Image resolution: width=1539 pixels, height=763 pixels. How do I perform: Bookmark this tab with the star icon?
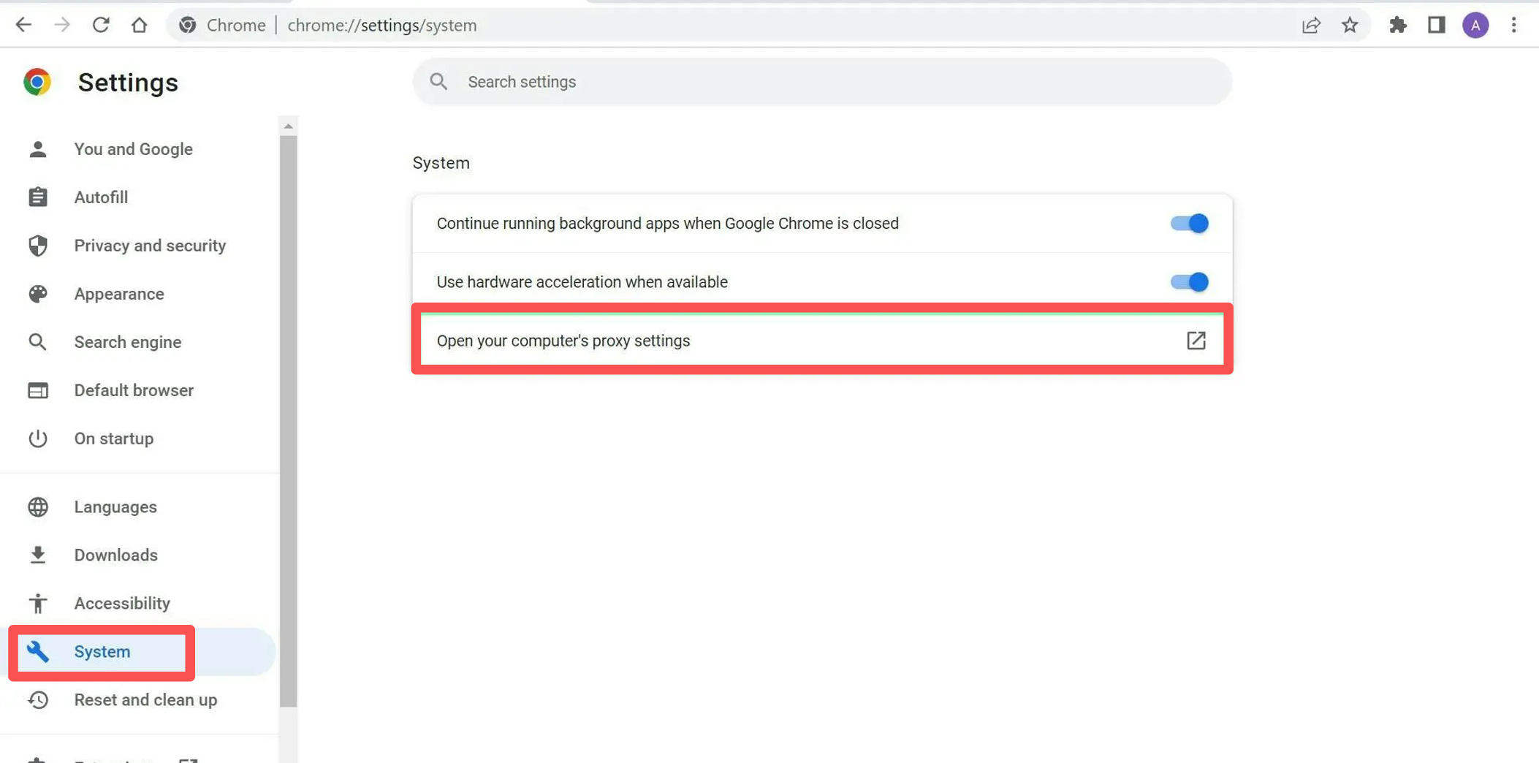(1350, 25)
